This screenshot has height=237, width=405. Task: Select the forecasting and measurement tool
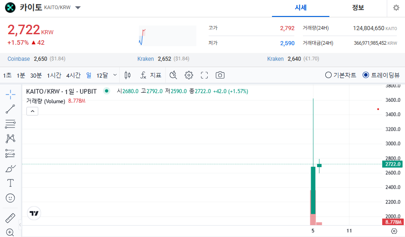point(10,153)
